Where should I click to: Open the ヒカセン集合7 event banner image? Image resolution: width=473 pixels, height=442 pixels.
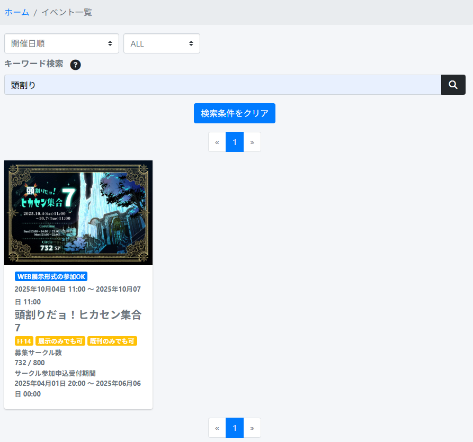78,212
